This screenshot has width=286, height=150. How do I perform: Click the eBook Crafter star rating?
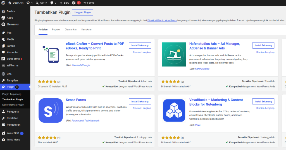pos(47,82)
